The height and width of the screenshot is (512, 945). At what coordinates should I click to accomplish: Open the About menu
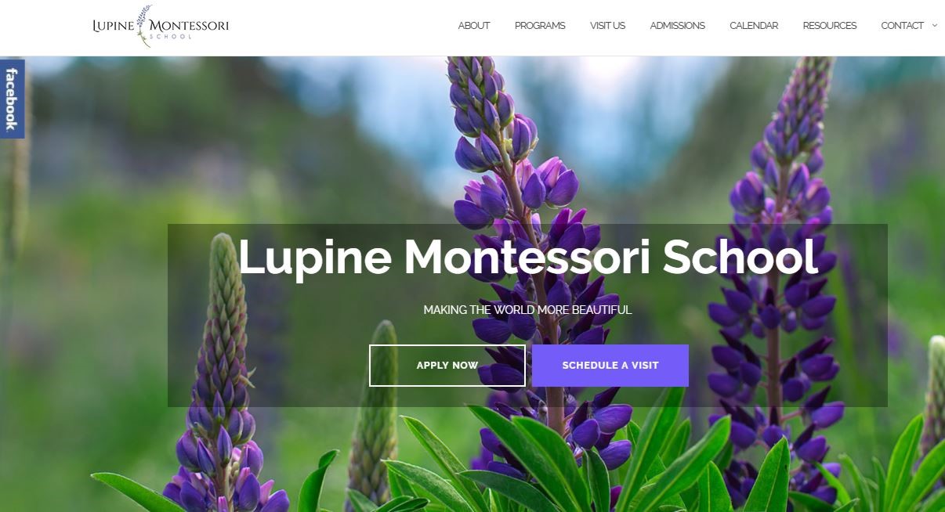pyautogui.click(x=474, y=26)
